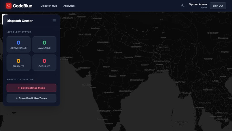Click MYANMAR label on the map
Screen dimensions: 232x131
click(x=185, y=93)
